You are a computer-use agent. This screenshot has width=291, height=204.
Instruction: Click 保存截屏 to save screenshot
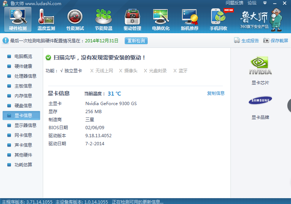(276, 41)
